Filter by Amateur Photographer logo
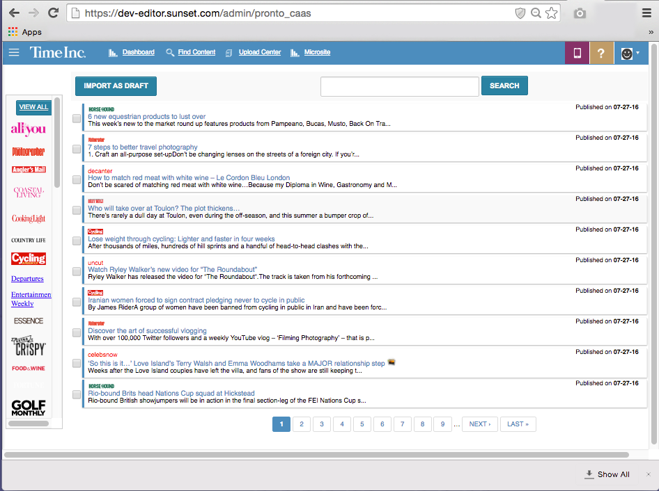The width and height of the screenshot is (659, 491). (28, 152)
